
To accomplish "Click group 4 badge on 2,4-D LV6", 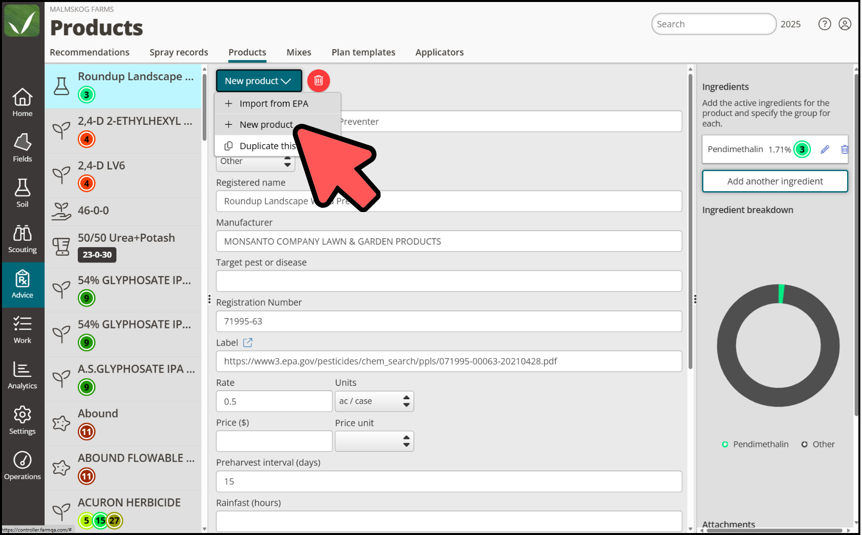I will (87, 183).
